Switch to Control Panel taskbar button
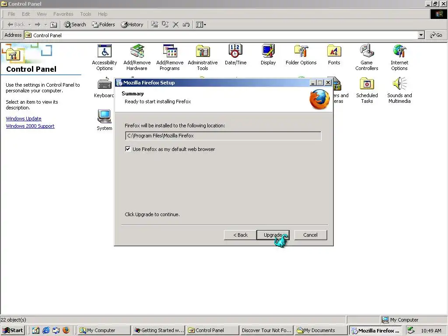 213,330
